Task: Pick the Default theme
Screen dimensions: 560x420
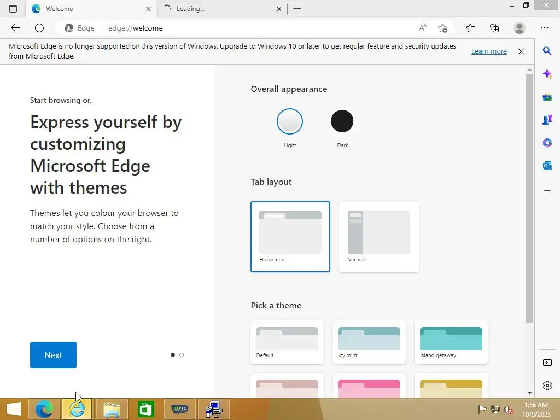Action: (287, 342)
